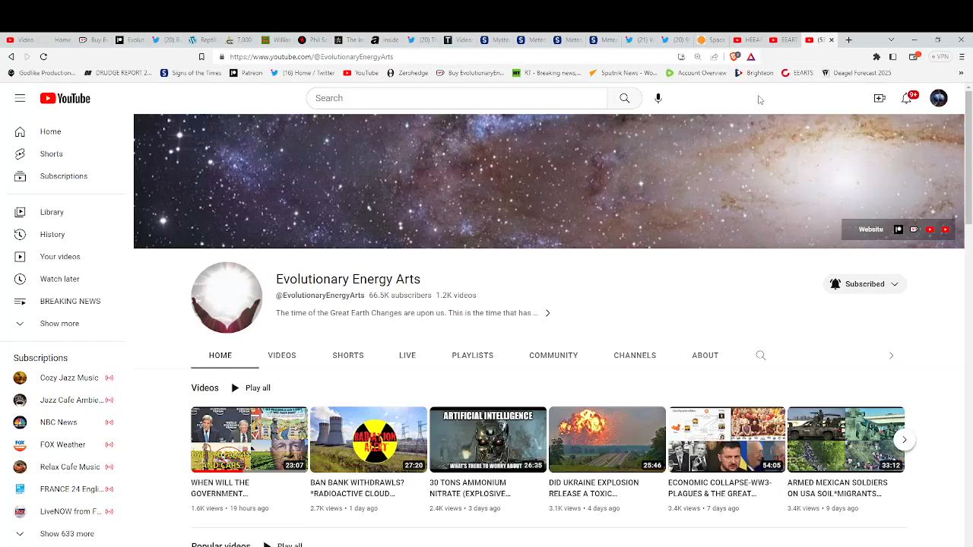Screen dimensions: 973x547
Task: Open the Subscribed notification dropdown
Action: 864,284
